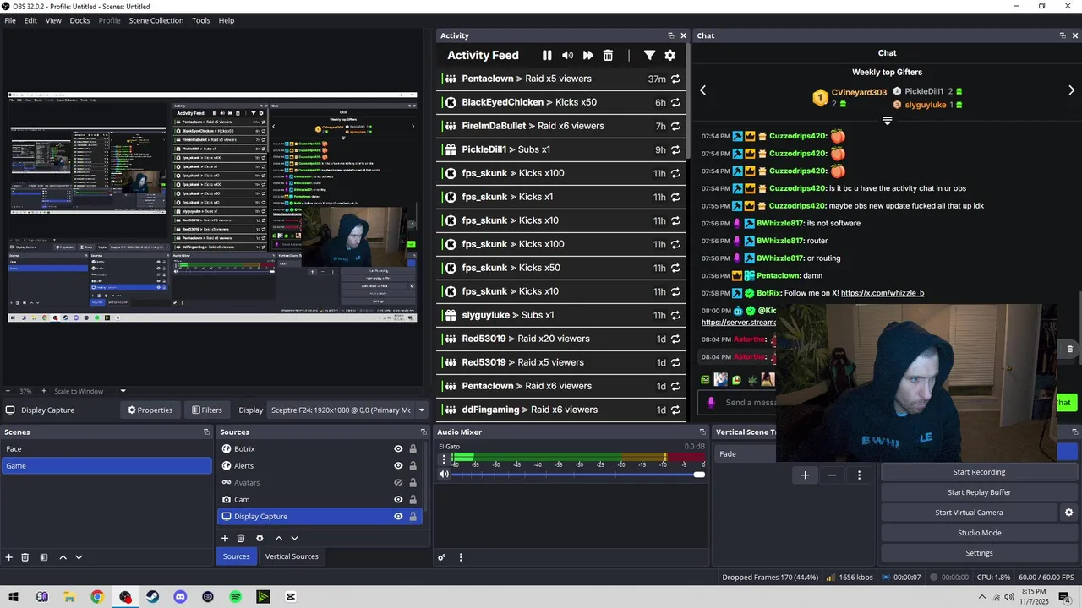
Task: Go to previous gifters leaderboard
Action: coord(702,90)
